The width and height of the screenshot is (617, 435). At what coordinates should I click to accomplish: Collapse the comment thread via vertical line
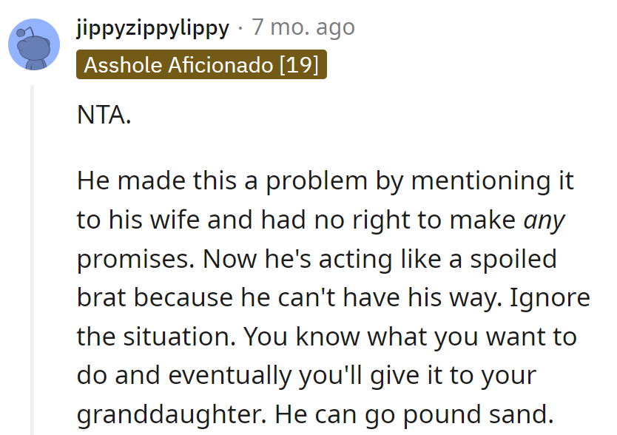click(x=32, y=259)
